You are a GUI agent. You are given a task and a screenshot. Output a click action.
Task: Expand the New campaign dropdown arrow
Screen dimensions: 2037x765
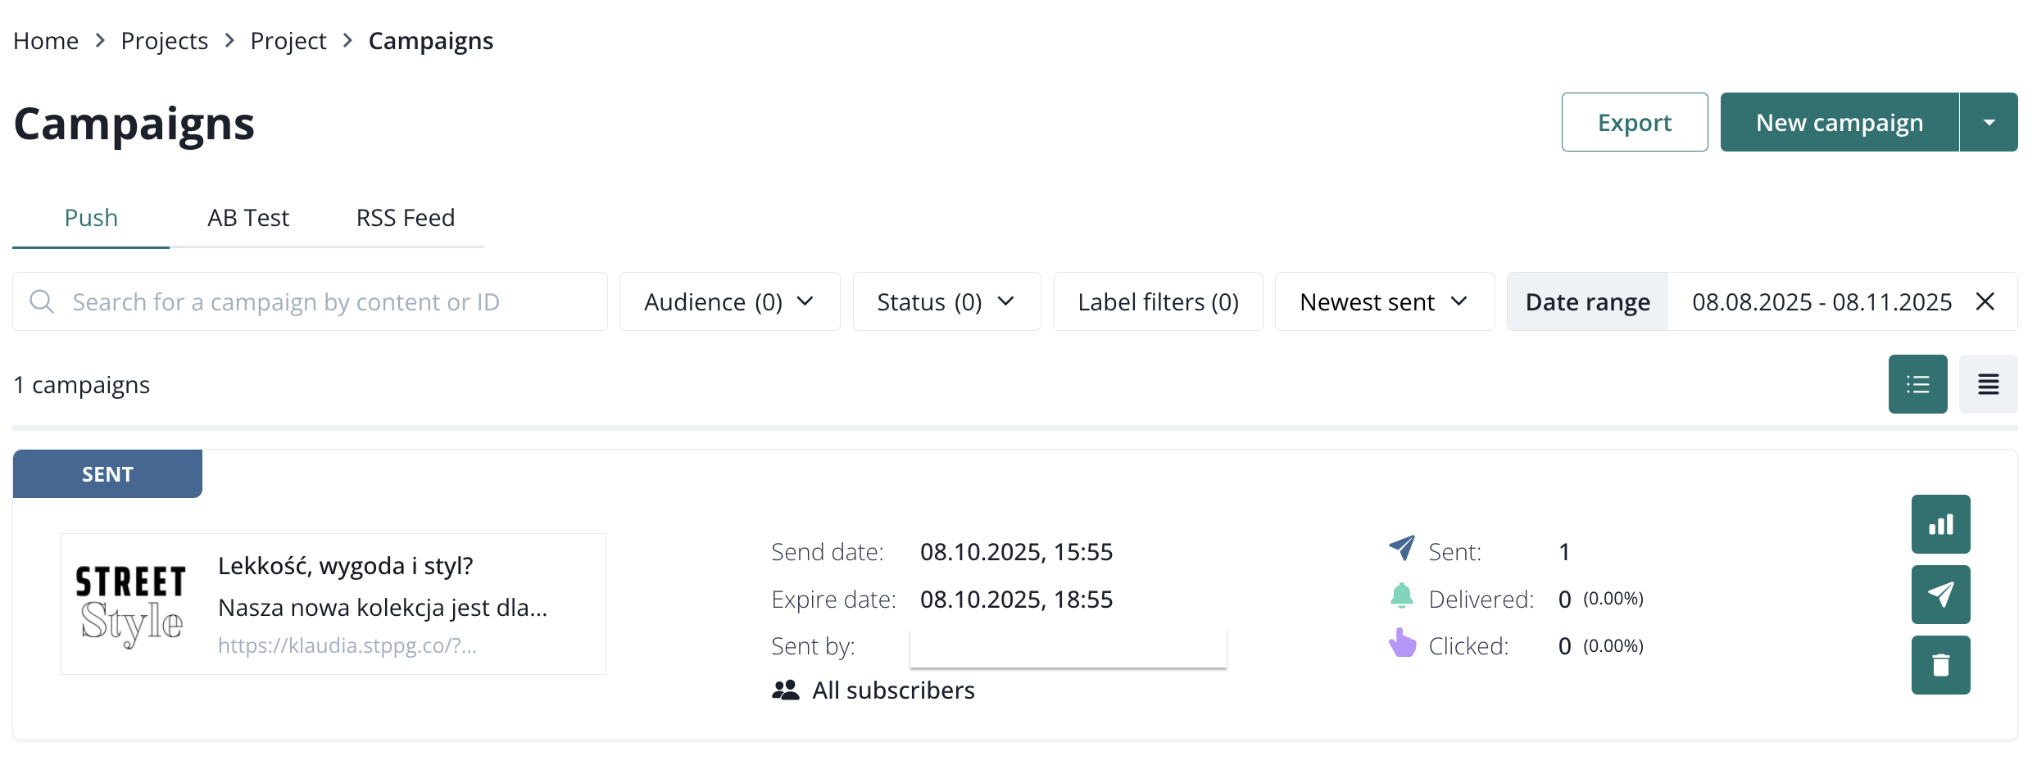(x=1989, y=122)
